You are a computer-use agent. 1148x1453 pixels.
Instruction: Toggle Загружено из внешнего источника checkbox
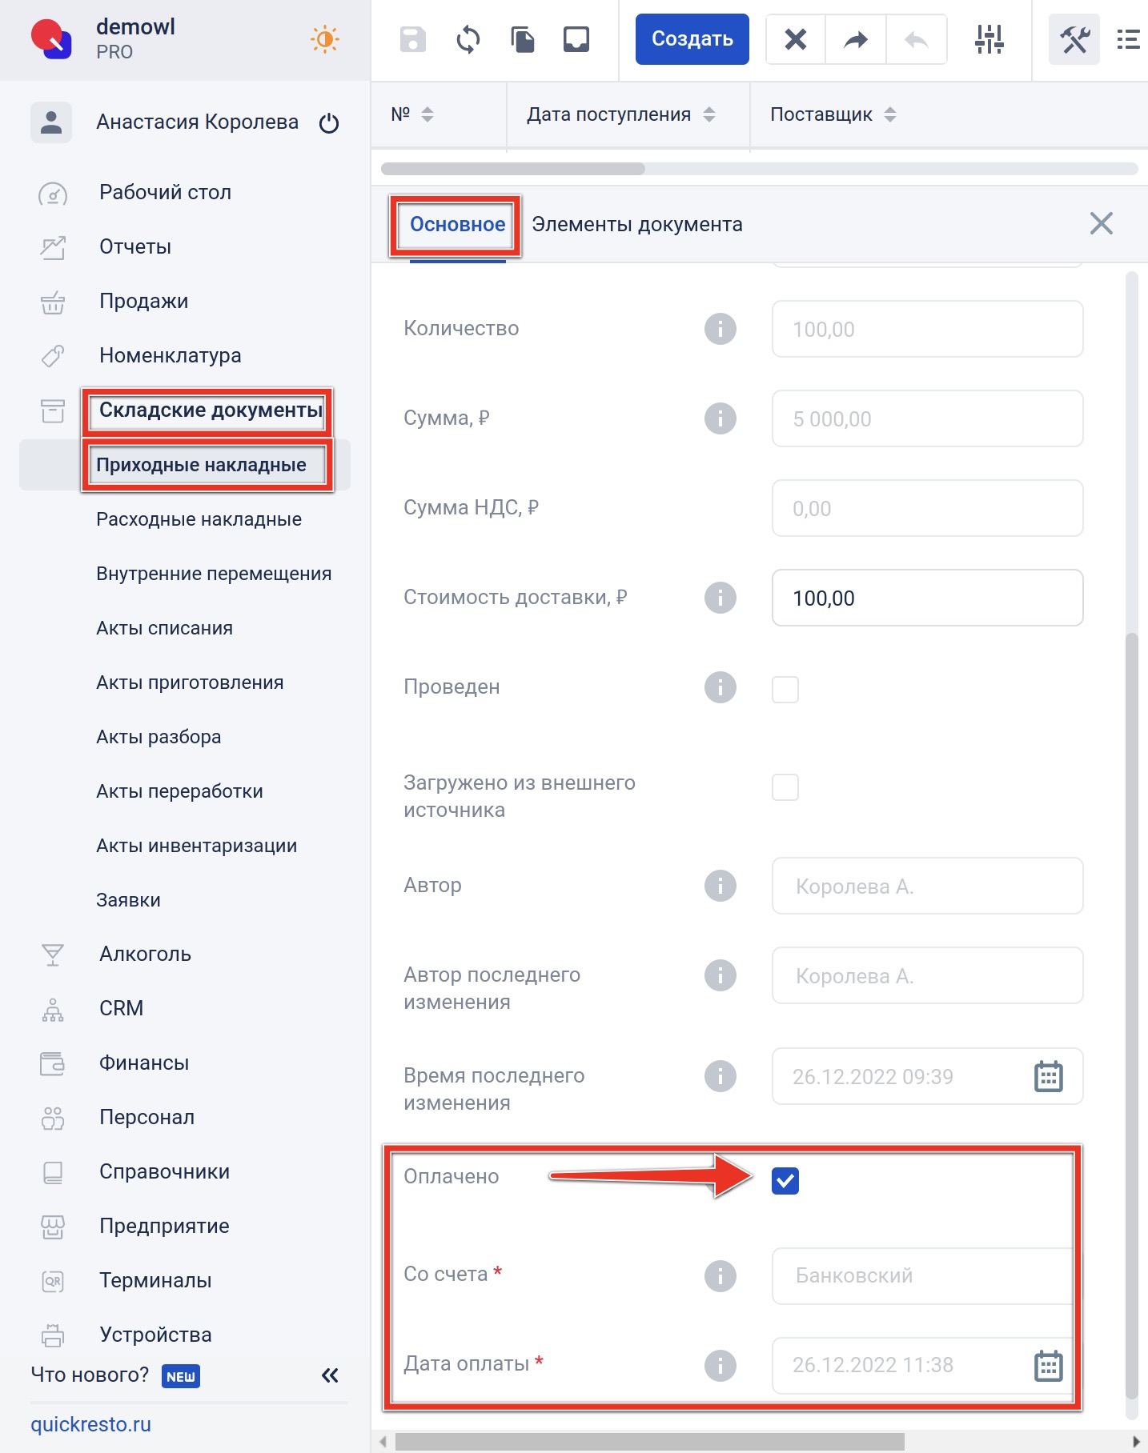(x=785, y=787)
